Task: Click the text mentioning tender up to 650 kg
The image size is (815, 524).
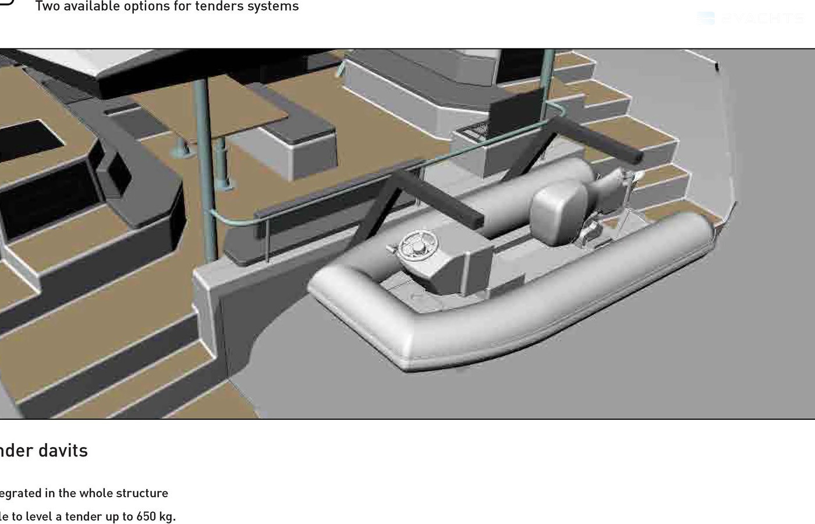Action: 88,516
